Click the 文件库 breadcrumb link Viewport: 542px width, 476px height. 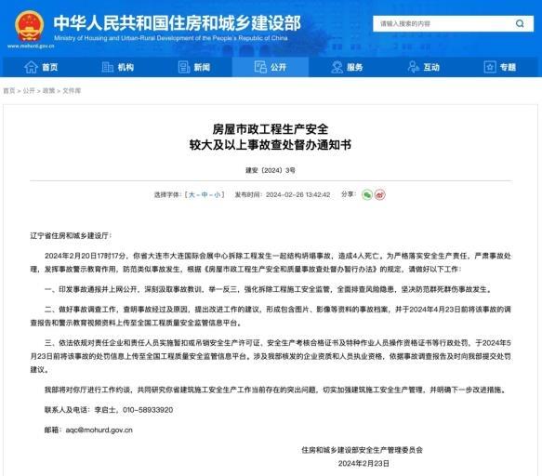click(x=72, y=90)
